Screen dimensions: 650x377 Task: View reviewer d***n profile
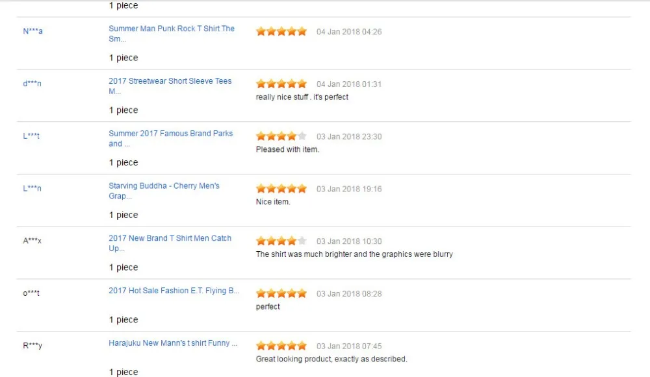point(32,84)
